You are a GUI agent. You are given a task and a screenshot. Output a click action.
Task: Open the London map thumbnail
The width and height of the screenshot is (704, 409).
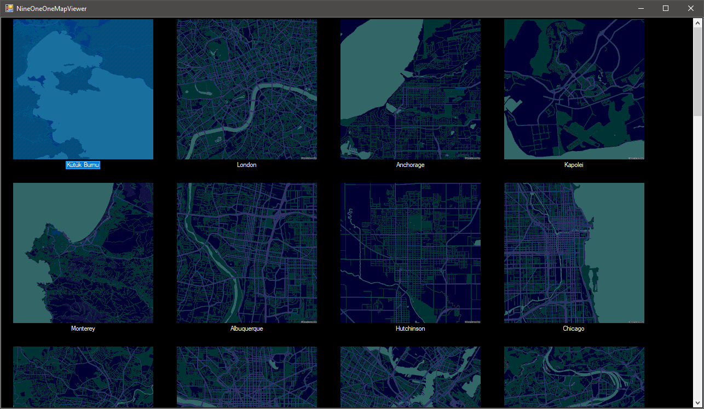coord(247,89)
